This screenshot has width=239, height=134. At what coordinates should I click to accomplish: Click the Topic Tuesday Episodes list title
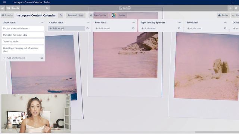pos(153,22)
